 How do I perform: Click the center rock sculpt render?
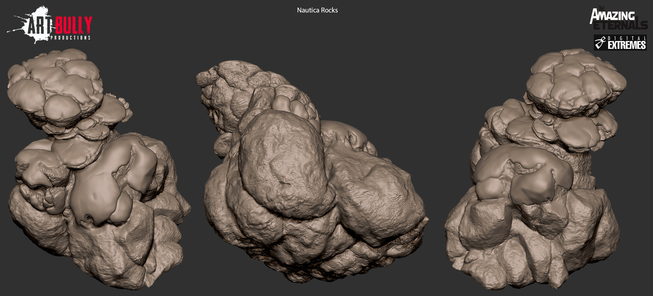312,171
